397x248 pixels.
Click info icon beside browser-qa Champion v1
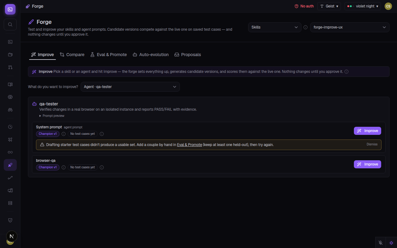pyautogui.click(x=64, y=167)
